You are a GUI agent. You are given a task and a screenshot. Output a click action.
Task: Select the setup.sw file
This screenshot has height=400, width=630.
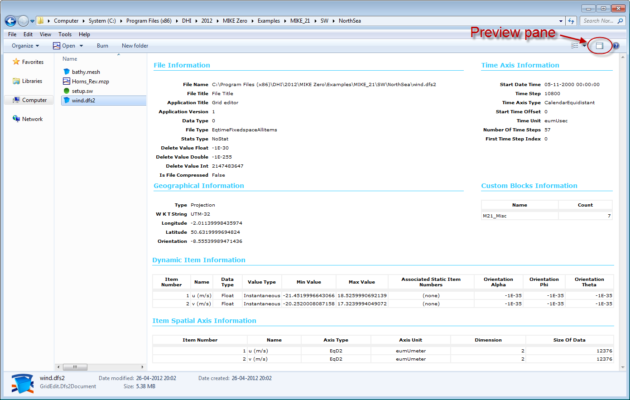(x=82, y=91)
